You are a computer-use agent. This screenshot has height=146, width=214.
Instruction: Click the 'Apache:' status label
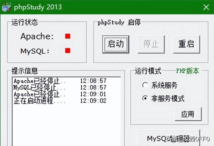pos(37,36)
